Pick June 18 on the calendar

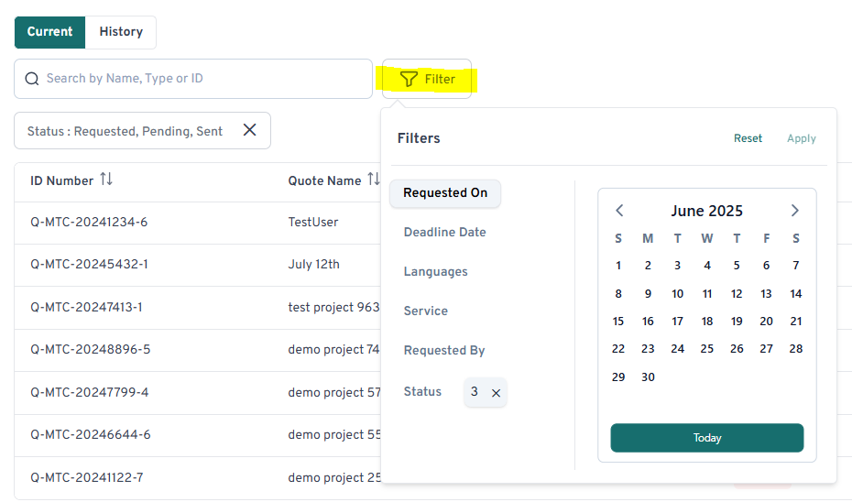706,322
